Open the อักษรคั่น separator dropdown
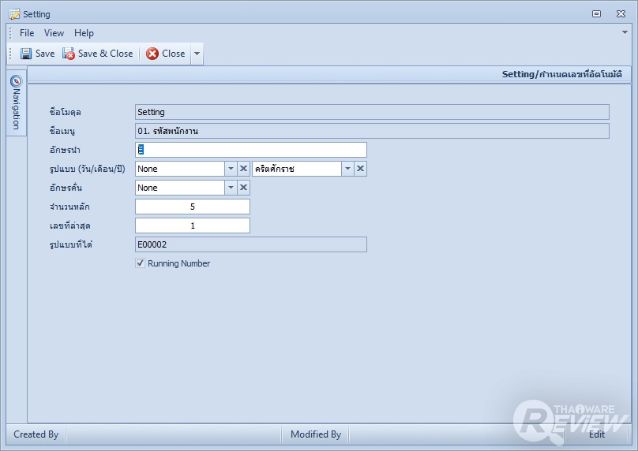The image size is (638, 451). pos(231,188)
